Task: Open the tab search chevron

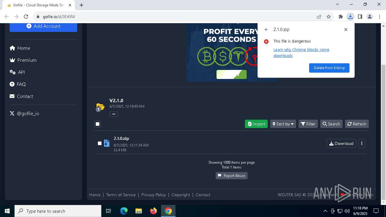Action: (x=337, y=5)
